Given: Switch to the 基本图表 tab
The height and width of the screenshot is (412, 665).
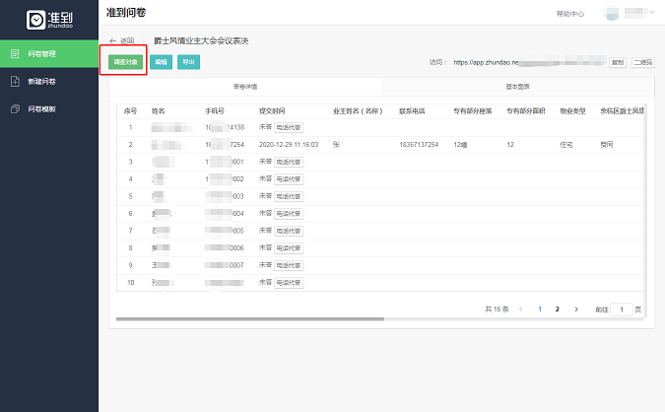Looking at the screenshot, I should [x=517, y=87].
